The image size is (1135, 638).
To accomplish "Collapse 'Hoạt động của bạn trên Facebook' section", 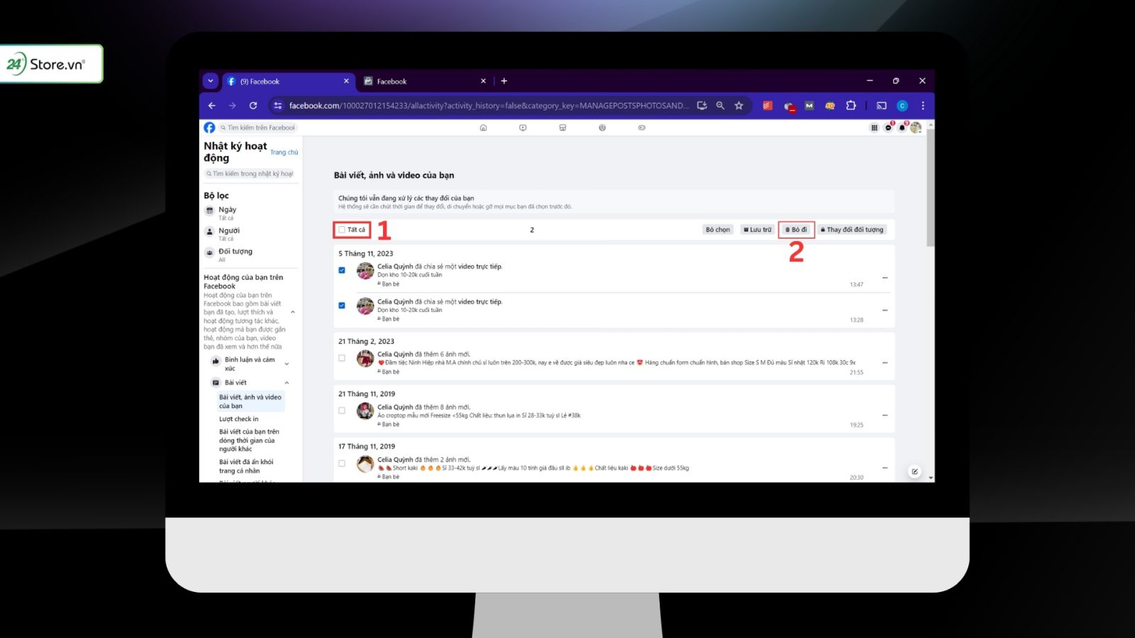I will (293, 312).
